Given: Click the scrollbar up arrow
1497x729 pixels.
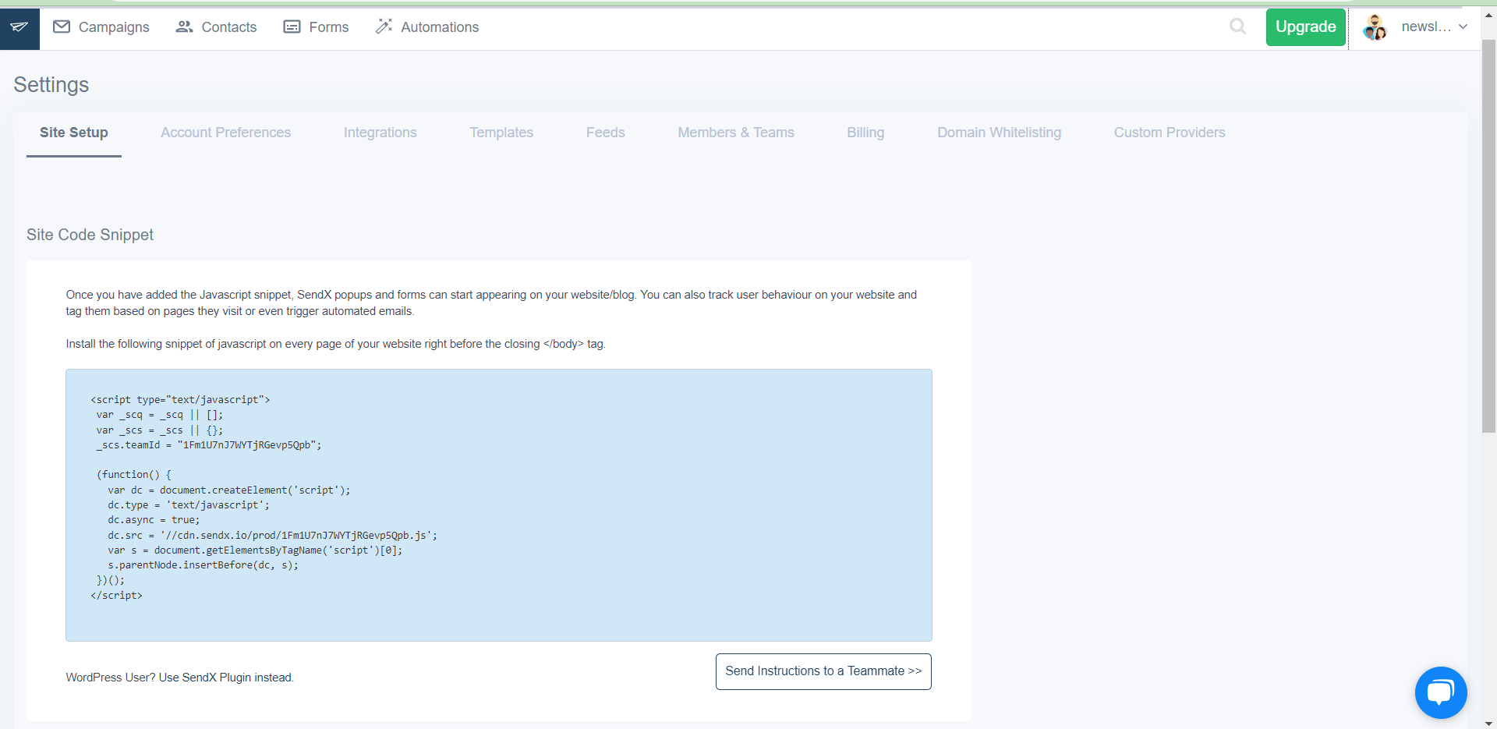Looking at the screenshot, I should coord(1488,15).
